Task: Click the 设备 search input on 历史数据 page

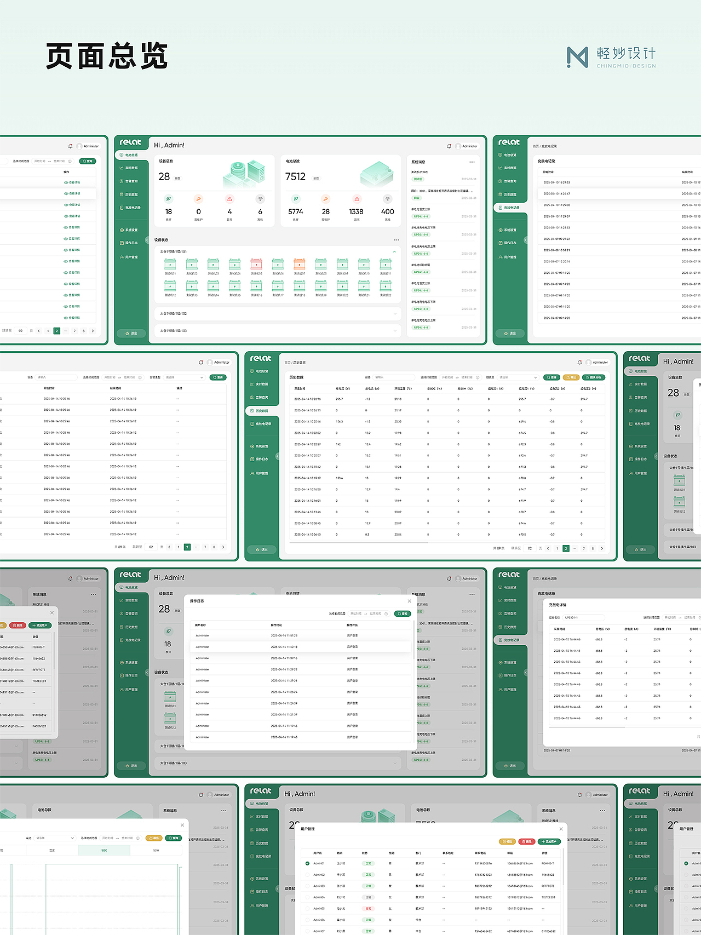Action: (x=394, y=377)
